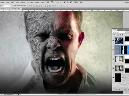Click Align Left Edges icon

37,6
